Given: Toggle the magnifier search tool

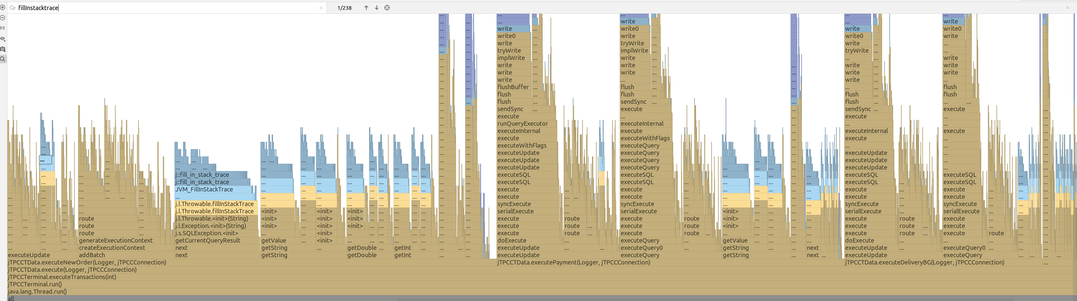Looking at the screenshot, I should (2, 59).
